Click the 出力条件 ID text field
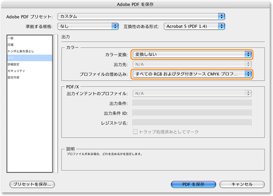 [x=192, y=113]
